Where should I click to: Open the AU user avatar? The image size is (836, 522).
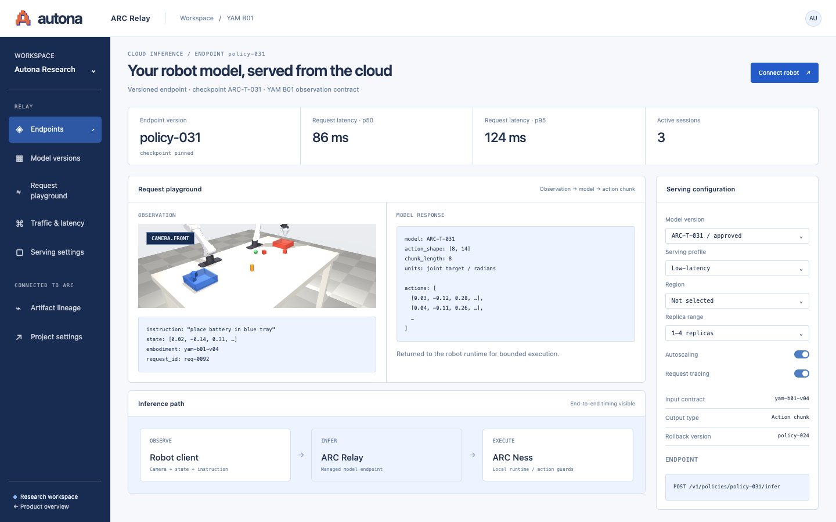813,19
